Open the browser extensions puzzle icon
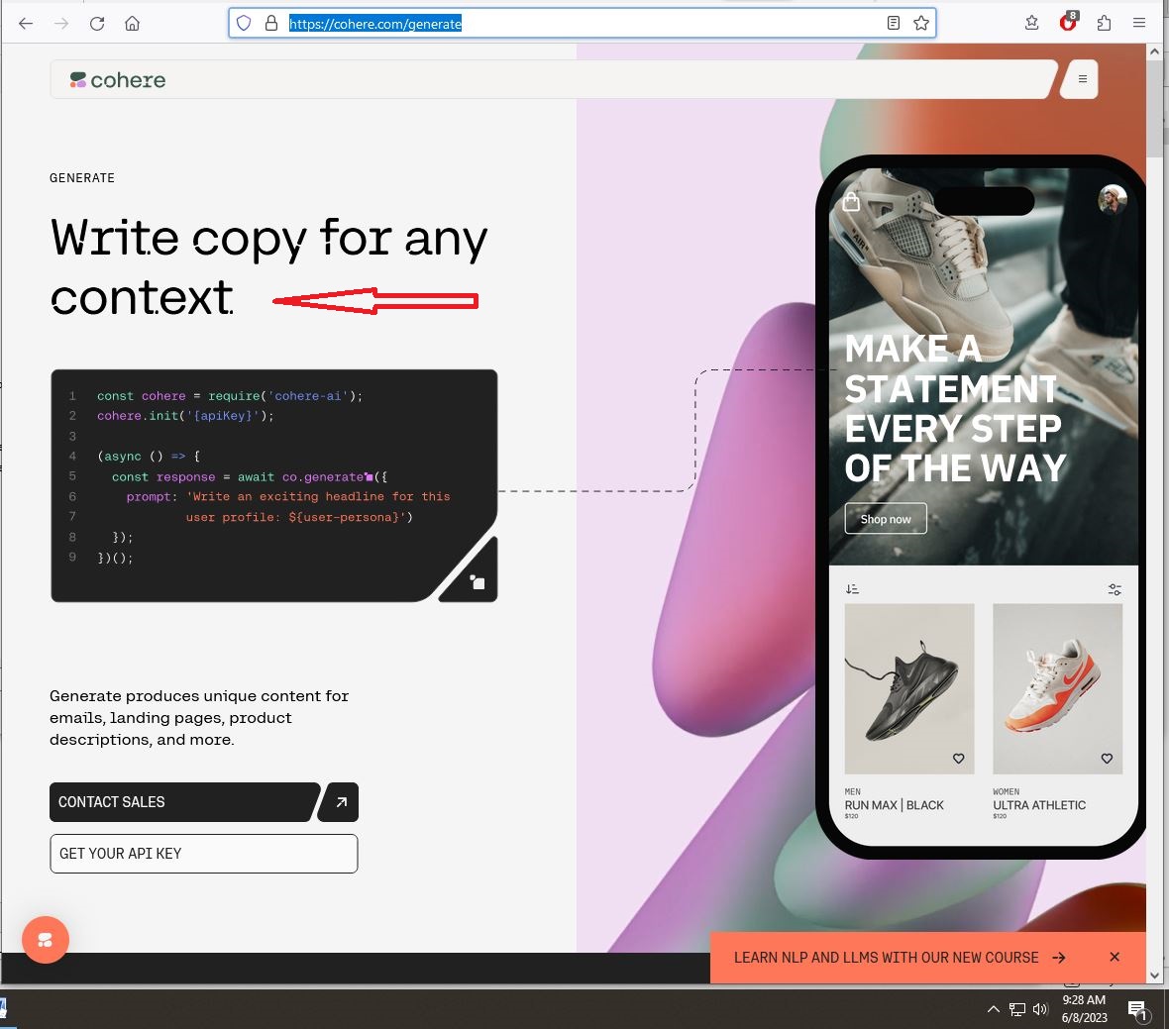 [x=1104, y=23]
